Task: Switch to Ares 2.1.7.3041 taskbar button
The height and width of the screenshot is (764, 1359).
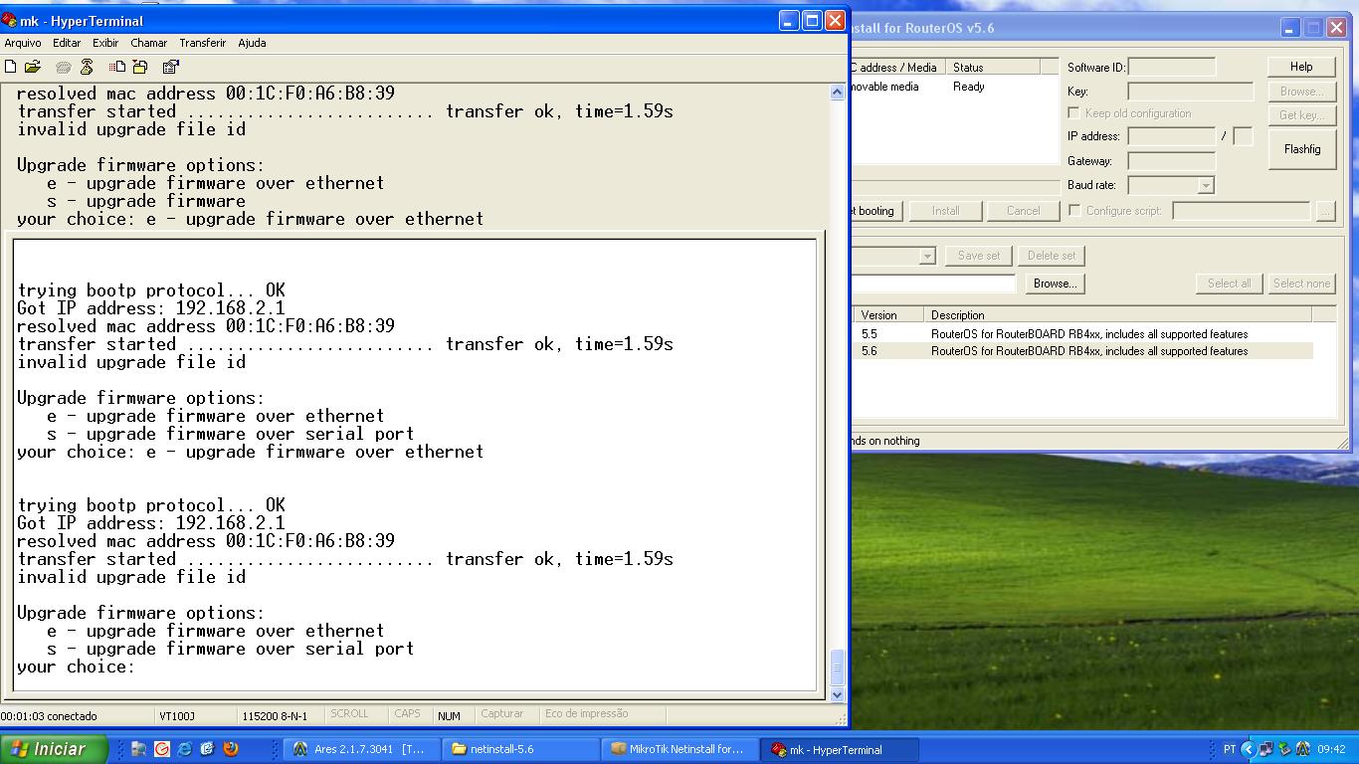Action: click(362, 749)
